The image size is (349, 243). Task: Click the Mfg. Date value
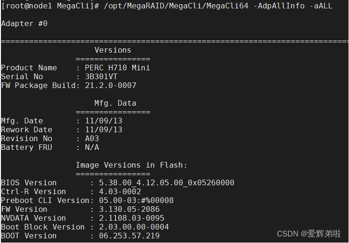point(103,121)
